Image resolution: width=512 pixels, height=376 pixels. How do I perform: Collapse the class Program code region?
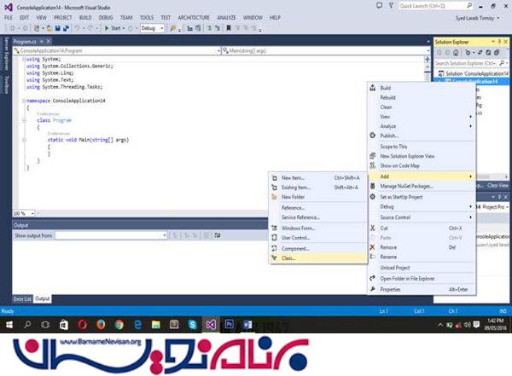(x=24, y=120)
